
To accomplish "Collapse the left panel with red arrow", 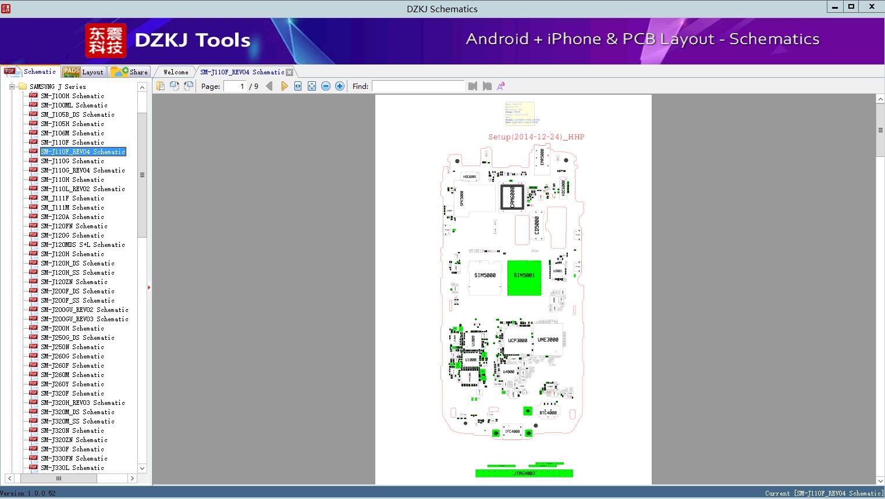I will point(149,287).
